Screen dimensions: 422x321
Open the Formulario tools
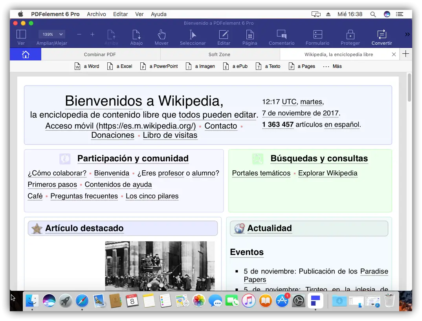point(317,37)
